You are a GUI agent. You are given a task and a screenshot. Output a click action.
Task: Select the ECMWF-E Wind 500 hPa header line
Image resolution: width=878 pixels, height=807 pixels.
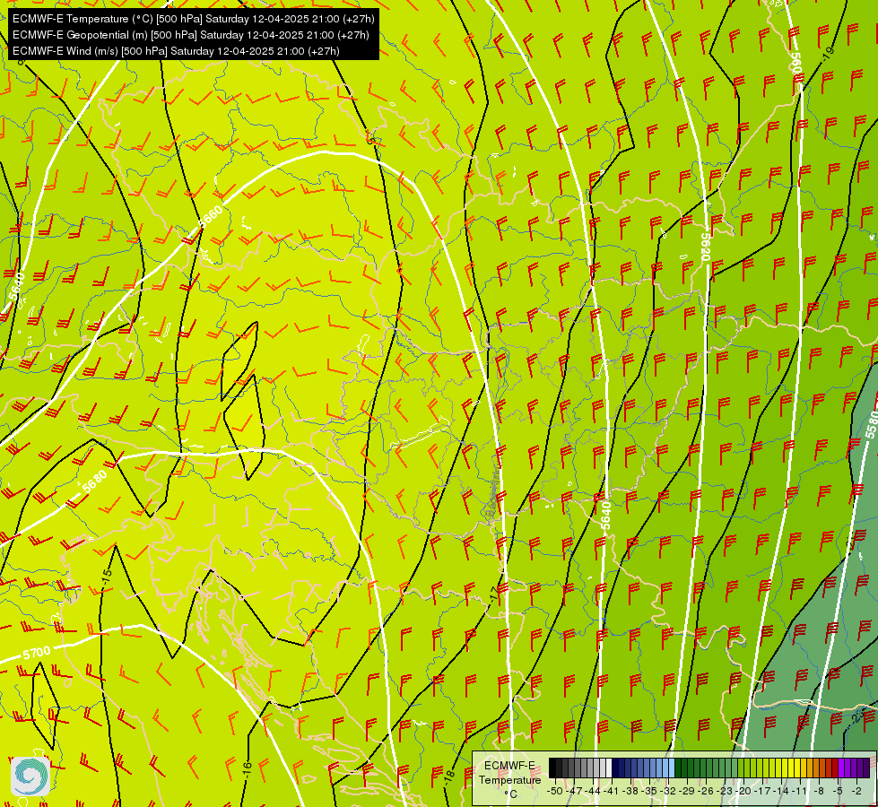tap(176, 51)
